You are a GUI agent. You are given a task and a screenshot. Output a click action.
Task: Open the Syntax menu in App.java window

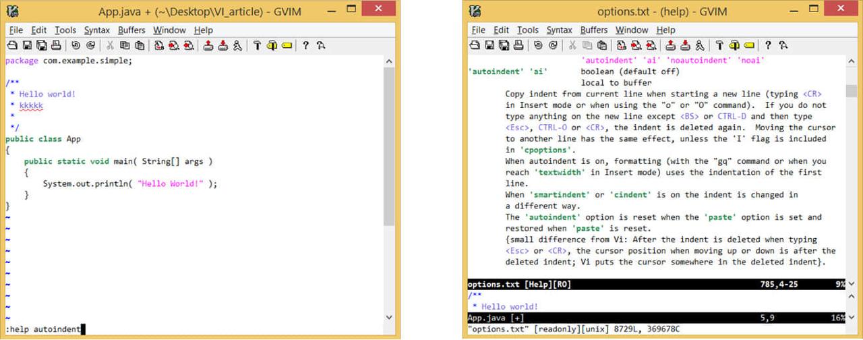(x=96, y=30)
